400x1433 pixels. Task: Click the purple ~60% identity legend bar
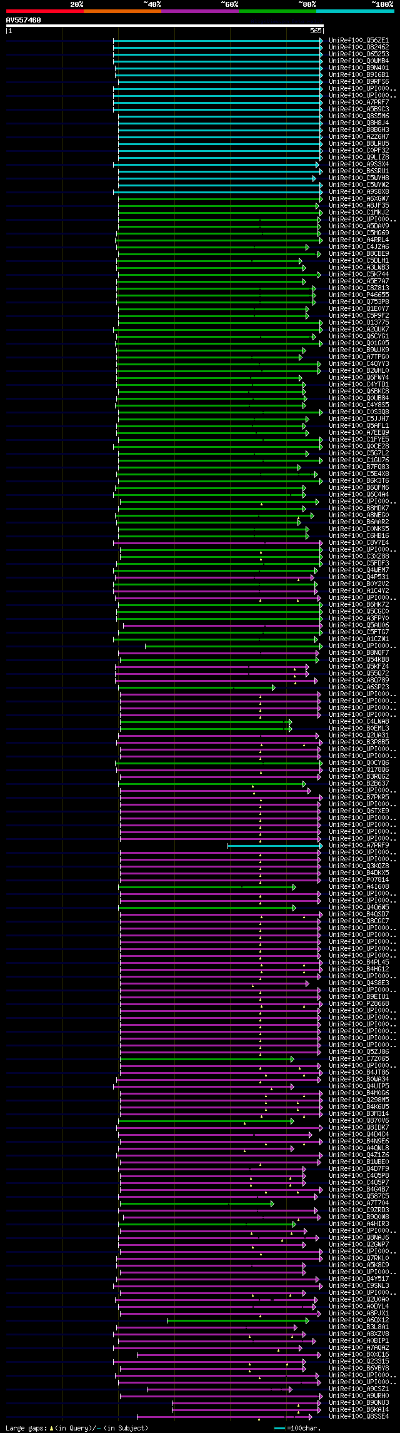200,11
